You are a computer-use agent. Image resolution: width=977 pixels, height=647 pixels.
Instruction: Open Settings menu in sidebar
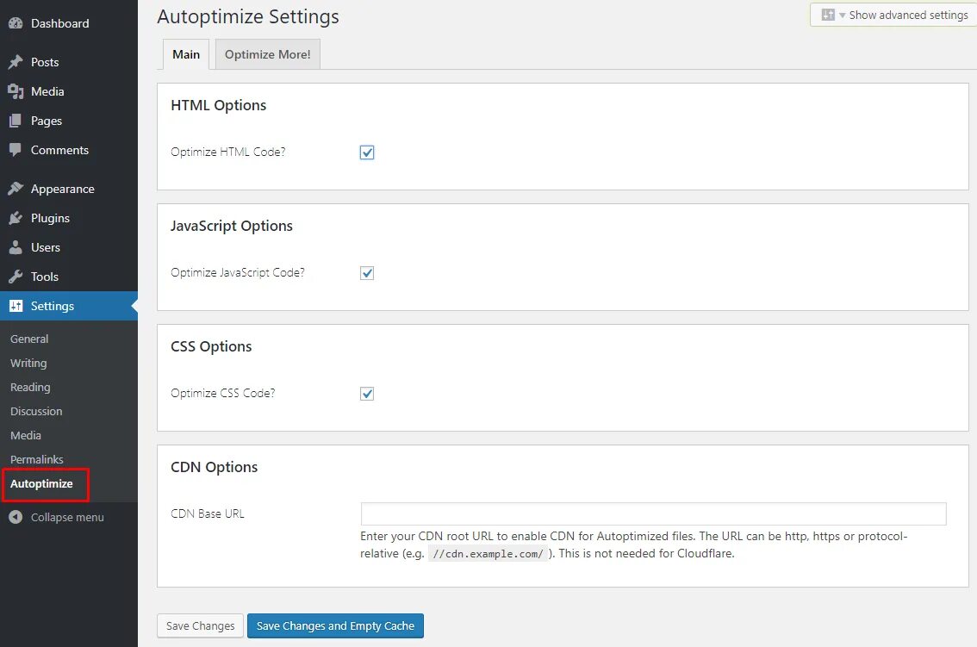pos(53,306)
